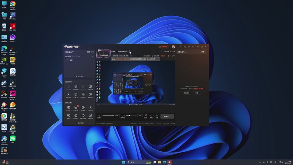
Task: Edit the stream title via pencil icon
Action: 129,51
